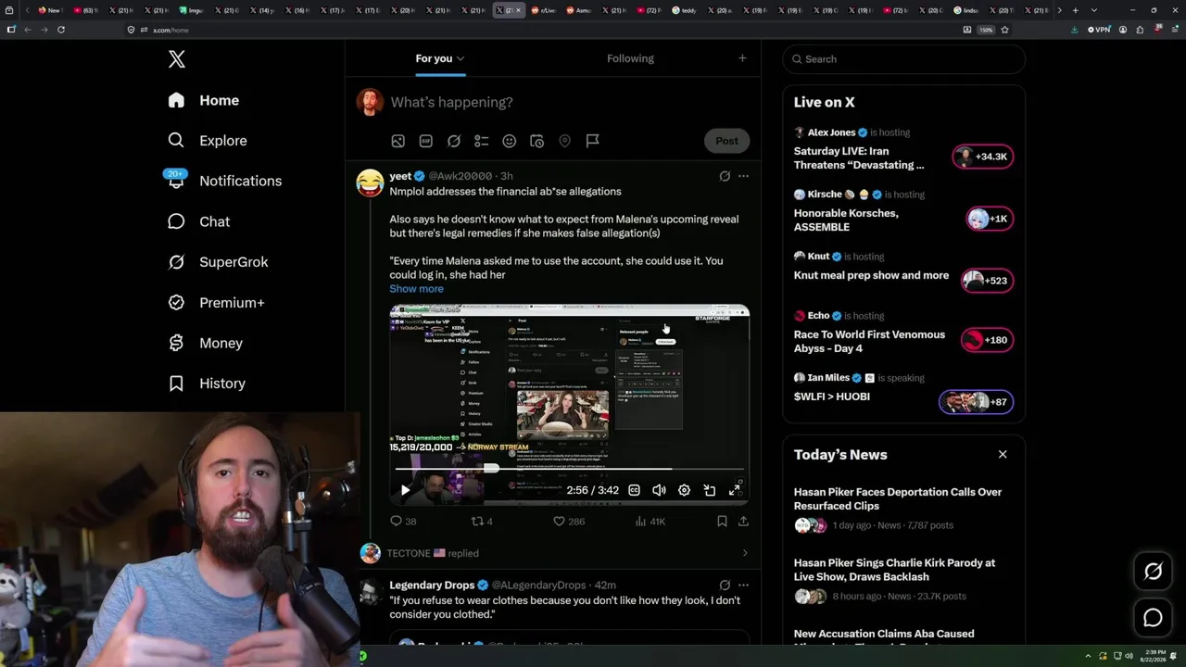Go to Home in the sidebar
Image resolution: width=1186 pixels, height=667 pixels.
(203, 100)
